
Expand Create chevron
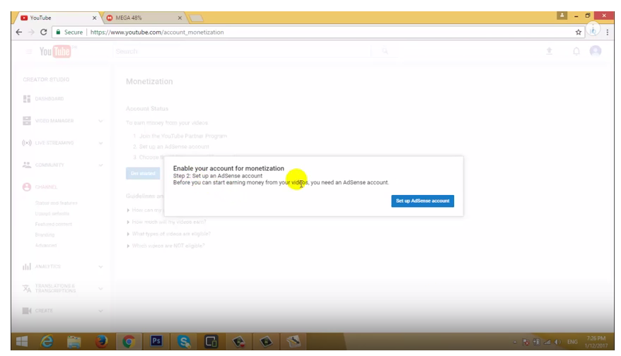(100, 311)
